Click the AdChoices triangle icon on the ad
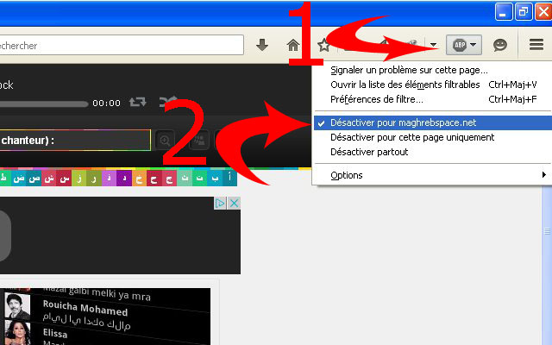552x345 pixels. click(x=220, y=204)
